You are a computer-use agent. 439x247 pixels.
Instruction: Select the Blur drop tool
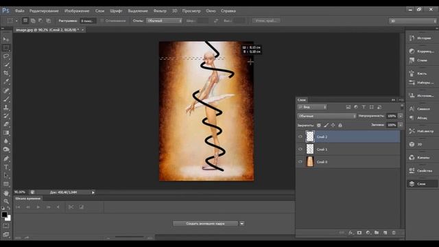coord(6,141)
